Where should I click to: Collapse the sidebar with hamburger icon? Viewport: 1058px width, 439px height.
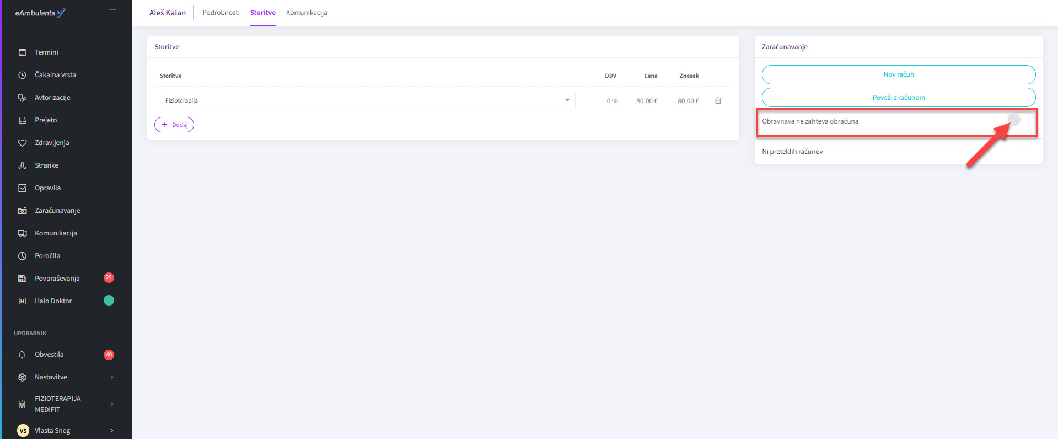point(109,13)
